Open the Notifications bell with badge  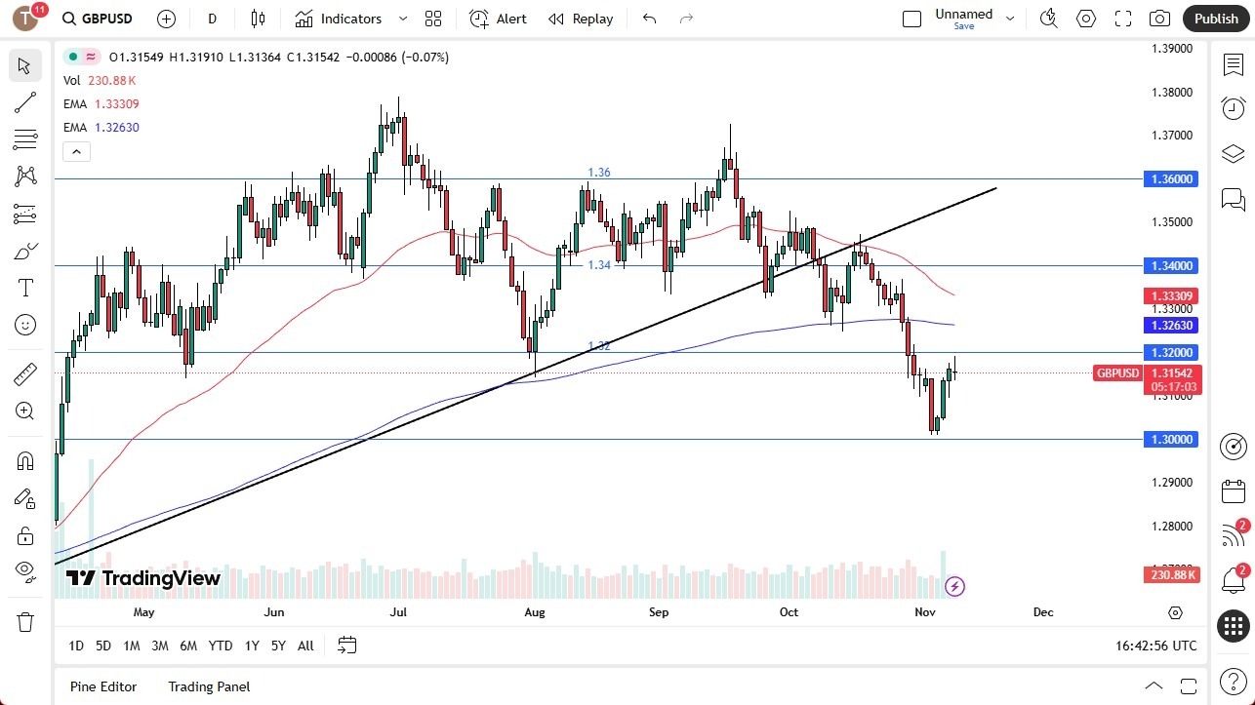(x=1233, y=579)
